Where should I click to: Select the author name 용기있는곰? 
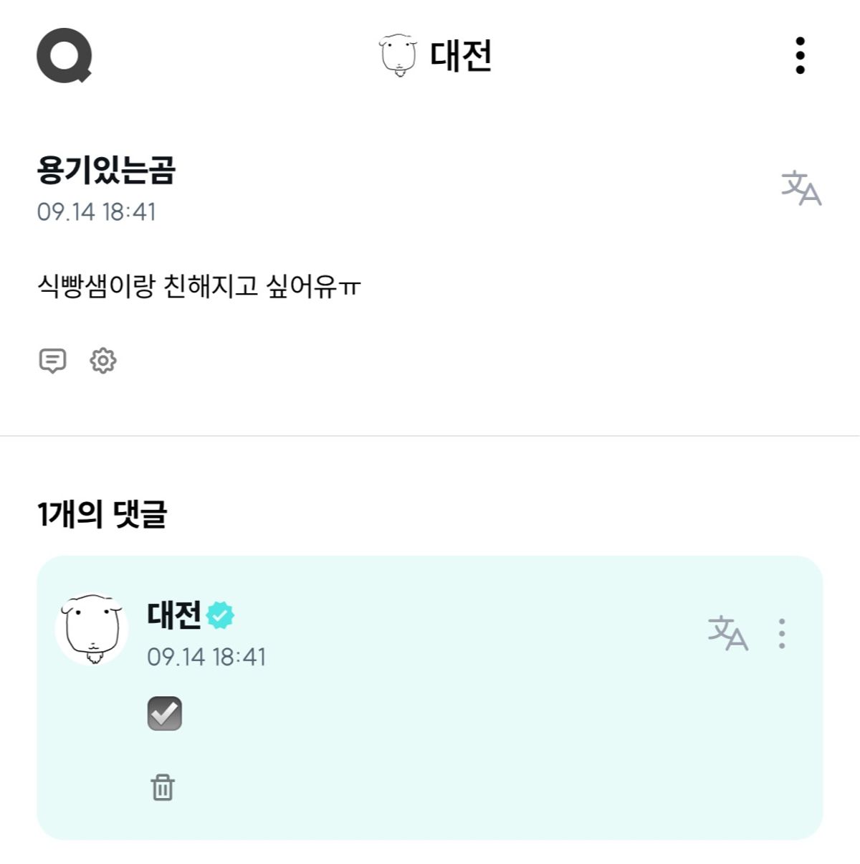tap(106, 170)
